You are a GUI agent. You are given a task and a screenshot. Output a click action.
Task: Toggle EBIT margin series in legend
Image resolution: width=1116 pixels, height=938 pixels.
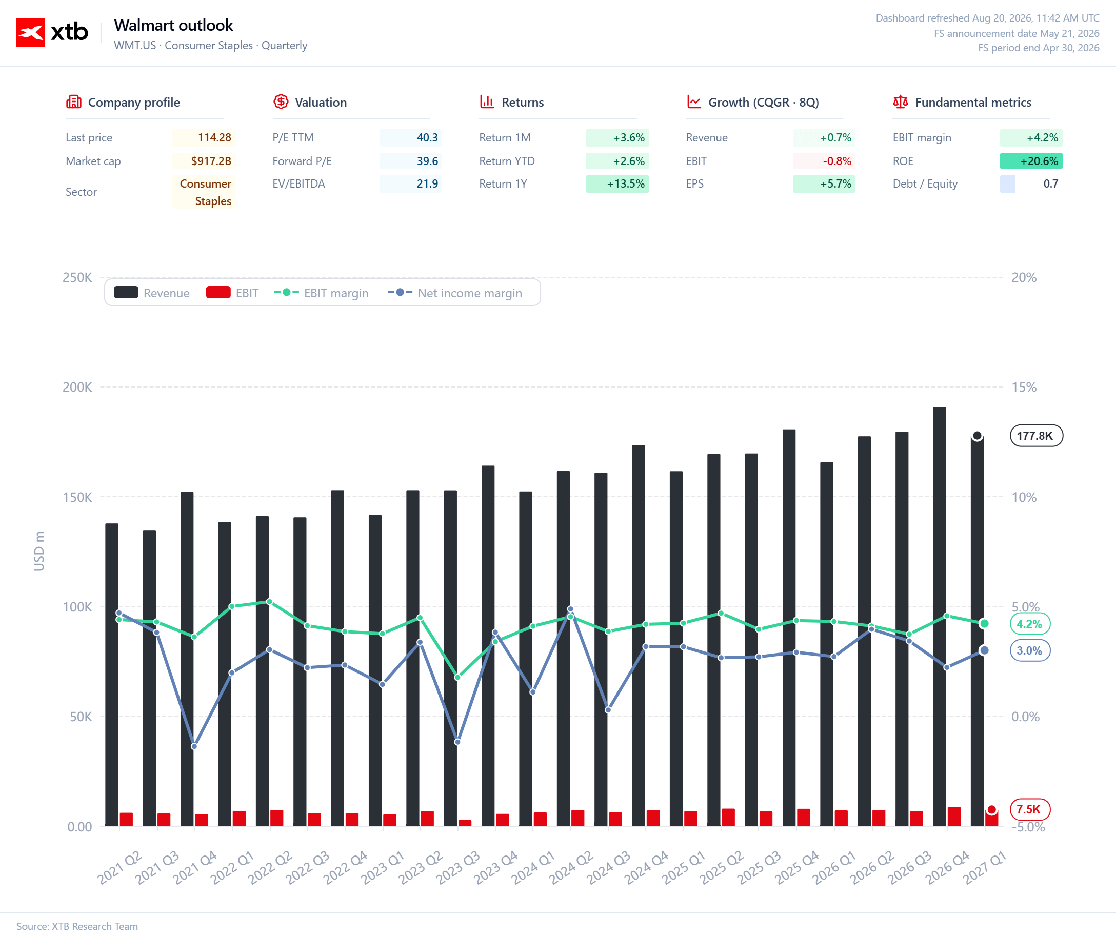[x=321, y=293]
